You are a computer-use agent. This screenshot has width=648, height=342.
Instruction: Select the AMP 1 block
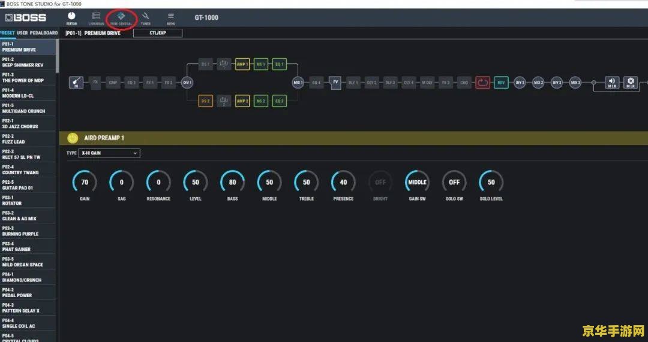(242, 64)
